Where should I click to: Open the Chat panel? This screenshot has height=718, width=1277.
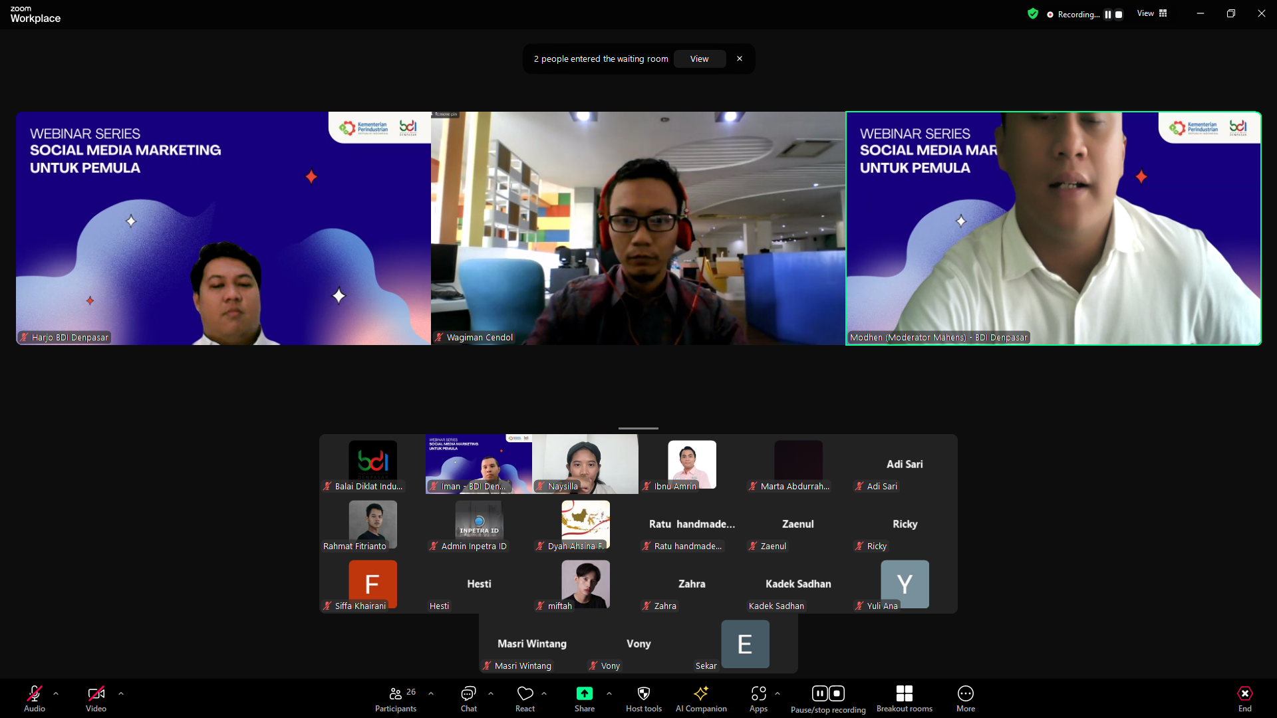coord(469,698)
